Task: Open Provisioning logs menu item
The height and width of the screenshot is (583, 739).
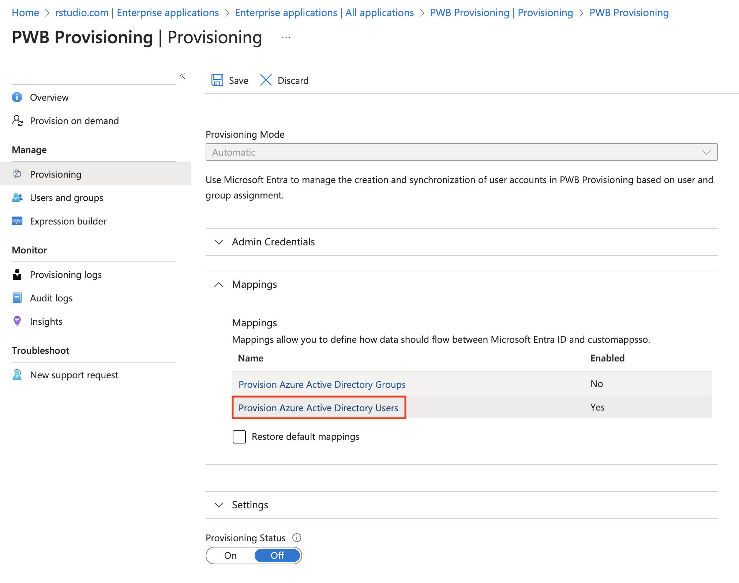Action: point(66,275)
